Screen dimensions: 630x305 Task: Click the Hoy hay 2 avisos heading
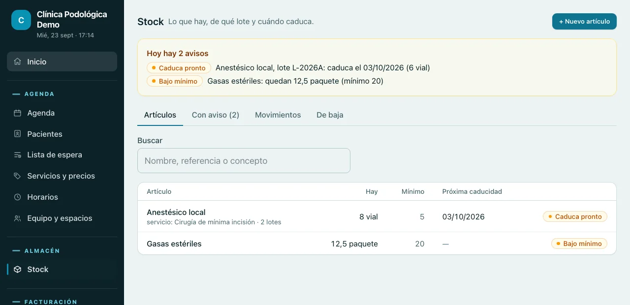point(178,54)
